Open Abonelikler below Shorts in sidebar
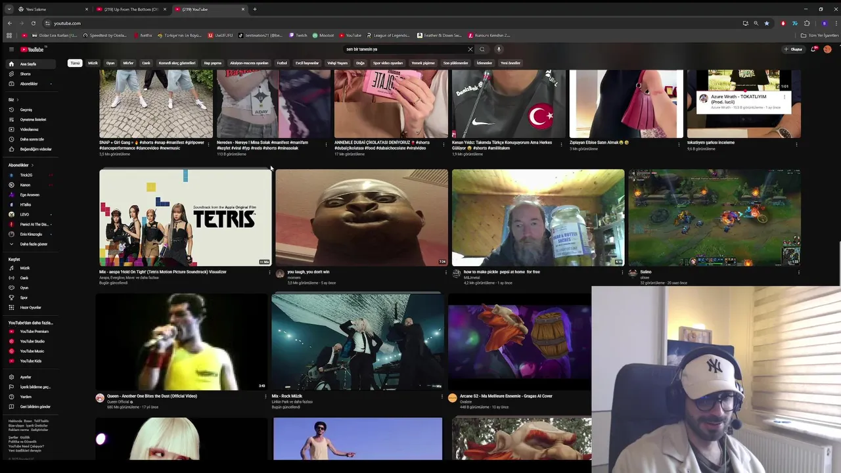The image size is (841, 473). 28,83
